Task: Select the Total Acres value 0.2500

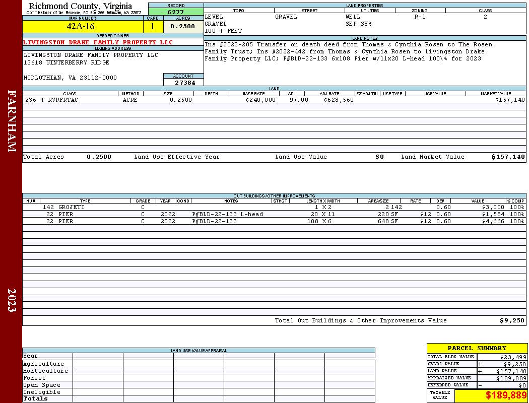Action: [x=99, y=157]
